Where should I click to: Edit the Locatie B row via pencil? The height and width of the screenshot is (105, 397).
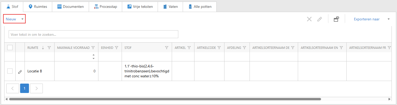(x=20, y=72)
